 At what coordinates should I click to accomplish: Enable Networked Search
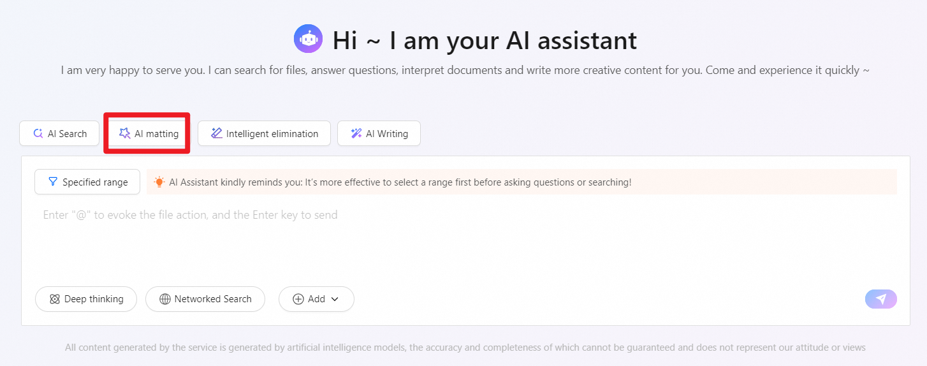click(205, 299)
